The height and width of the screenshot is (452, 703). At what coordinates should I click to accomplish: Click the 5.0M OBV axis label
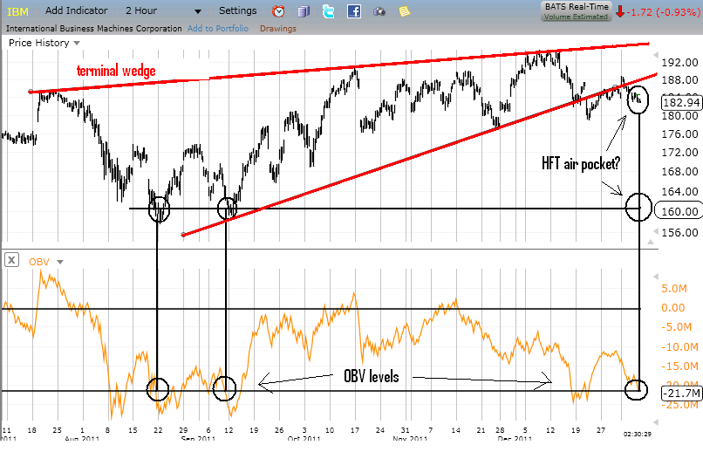[674, 289]
